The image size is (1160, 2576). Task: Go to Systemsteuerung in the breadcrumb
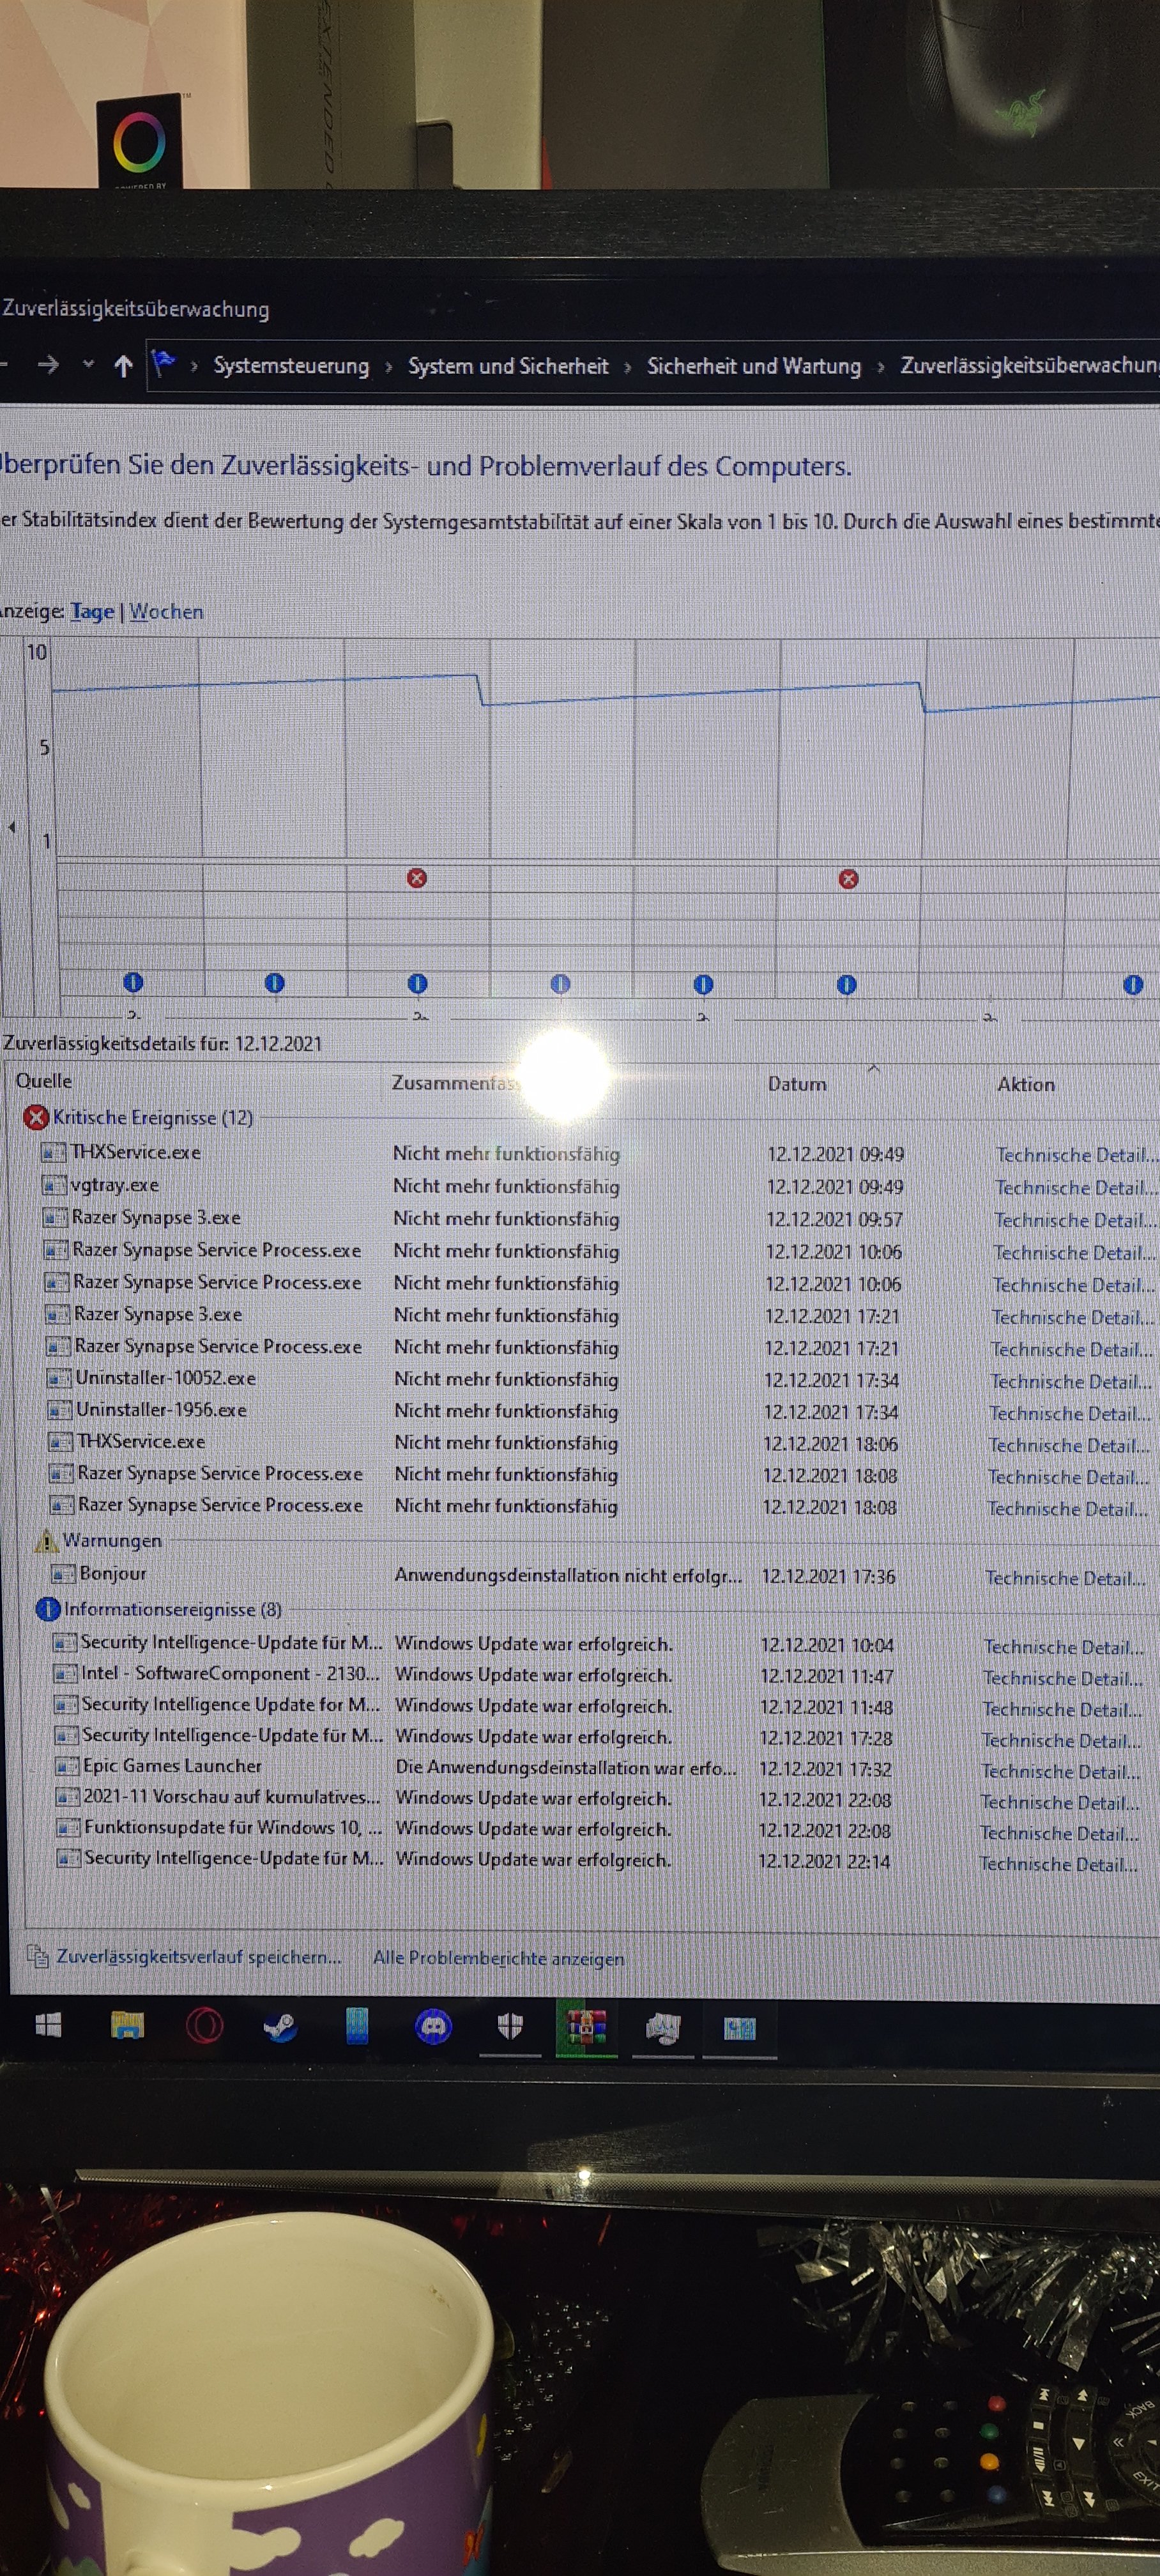tap(291, 366)
